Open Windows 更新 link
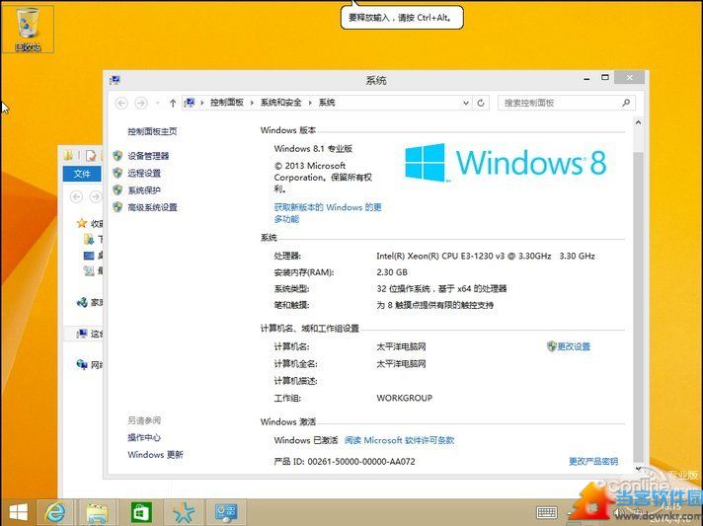Screen dimensions: 703x526 pos(155,454)
